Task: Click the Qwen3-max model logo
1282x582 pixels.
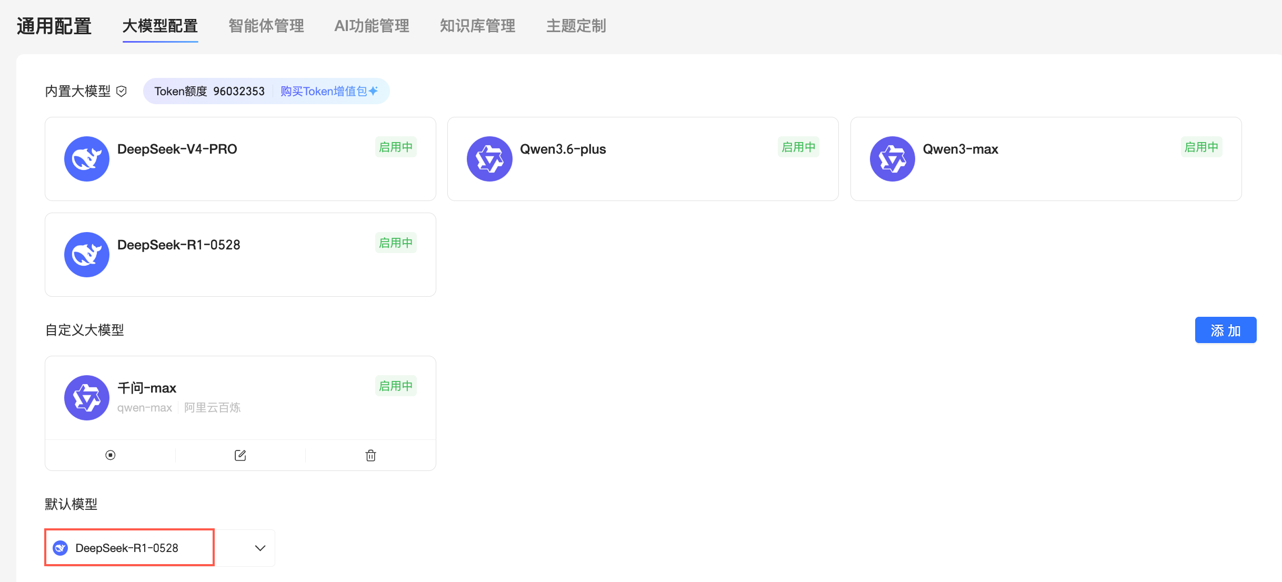Action: point(893,159)
